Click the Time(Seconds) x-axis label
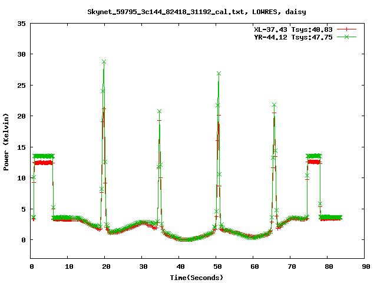The width and height of the screenshot is (377, 283). 198,277
